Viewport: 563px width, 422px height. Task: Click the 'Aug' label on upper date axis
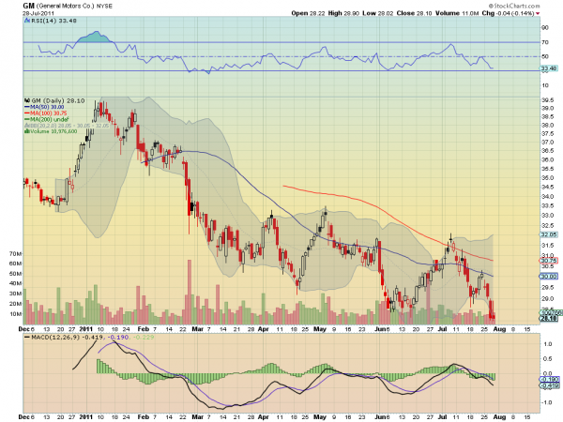click(499, 329)
